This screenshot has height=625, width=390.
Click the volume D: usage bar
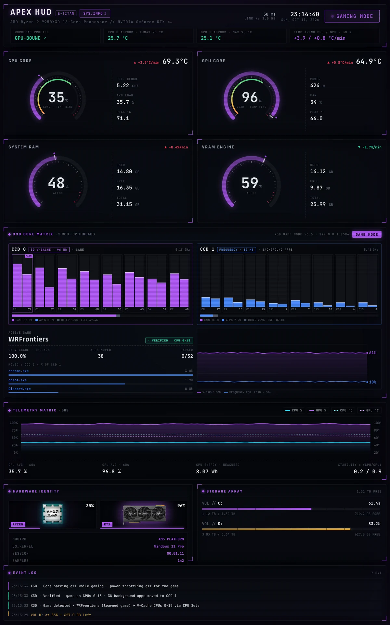coord(291,529)
